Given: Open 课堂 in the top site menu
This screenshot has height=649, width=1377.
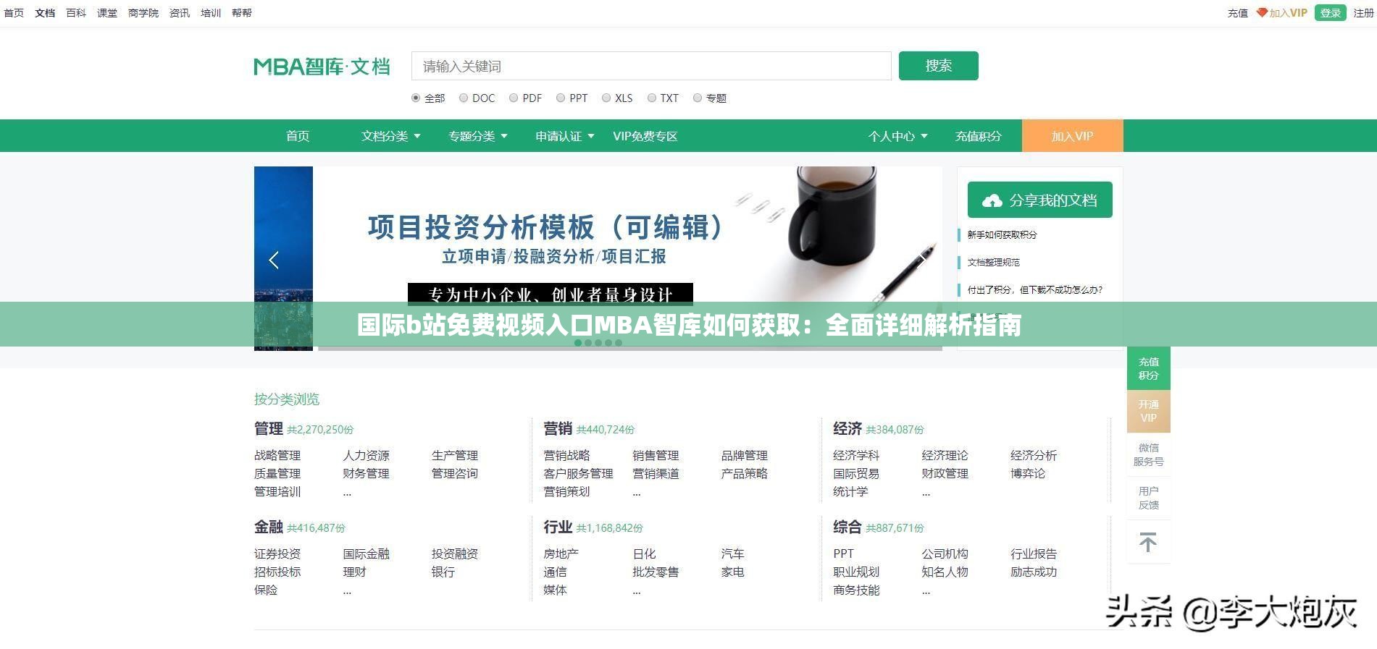Looking at the screenshot, I should coord(107,13).
